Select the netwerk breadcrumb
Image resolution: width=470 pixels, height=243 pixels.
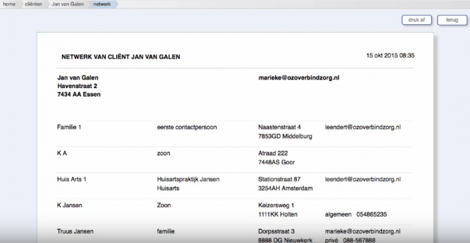click(x=102, y=4)
